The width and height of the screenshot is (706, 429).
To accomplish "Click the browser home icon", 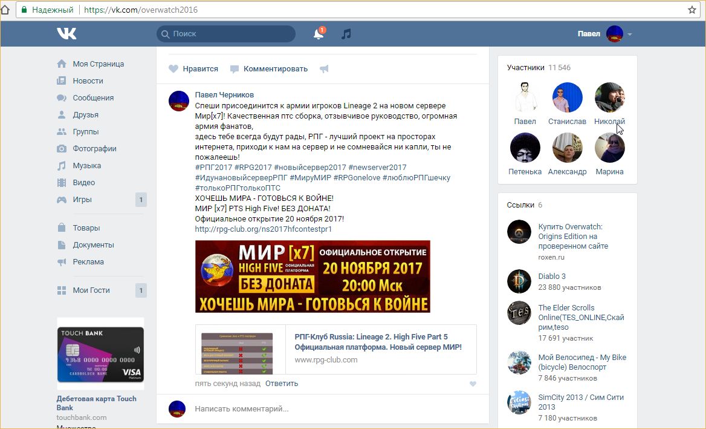I will (5, 10).
